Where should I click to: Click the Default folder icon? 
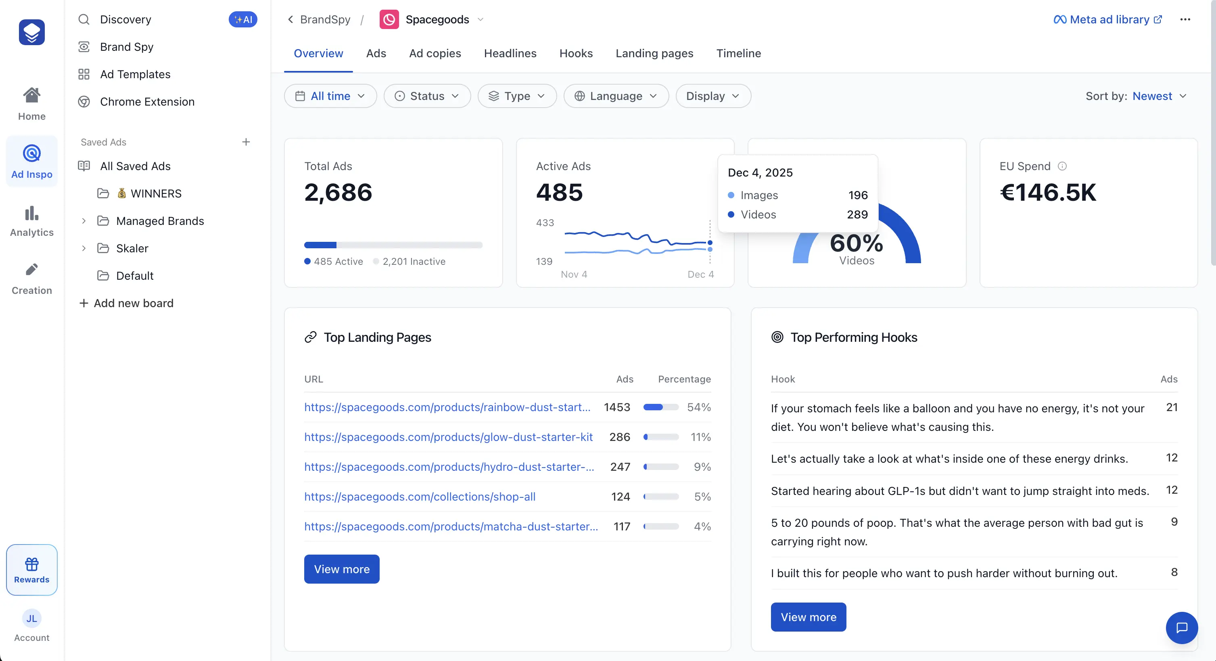(103, 275)
